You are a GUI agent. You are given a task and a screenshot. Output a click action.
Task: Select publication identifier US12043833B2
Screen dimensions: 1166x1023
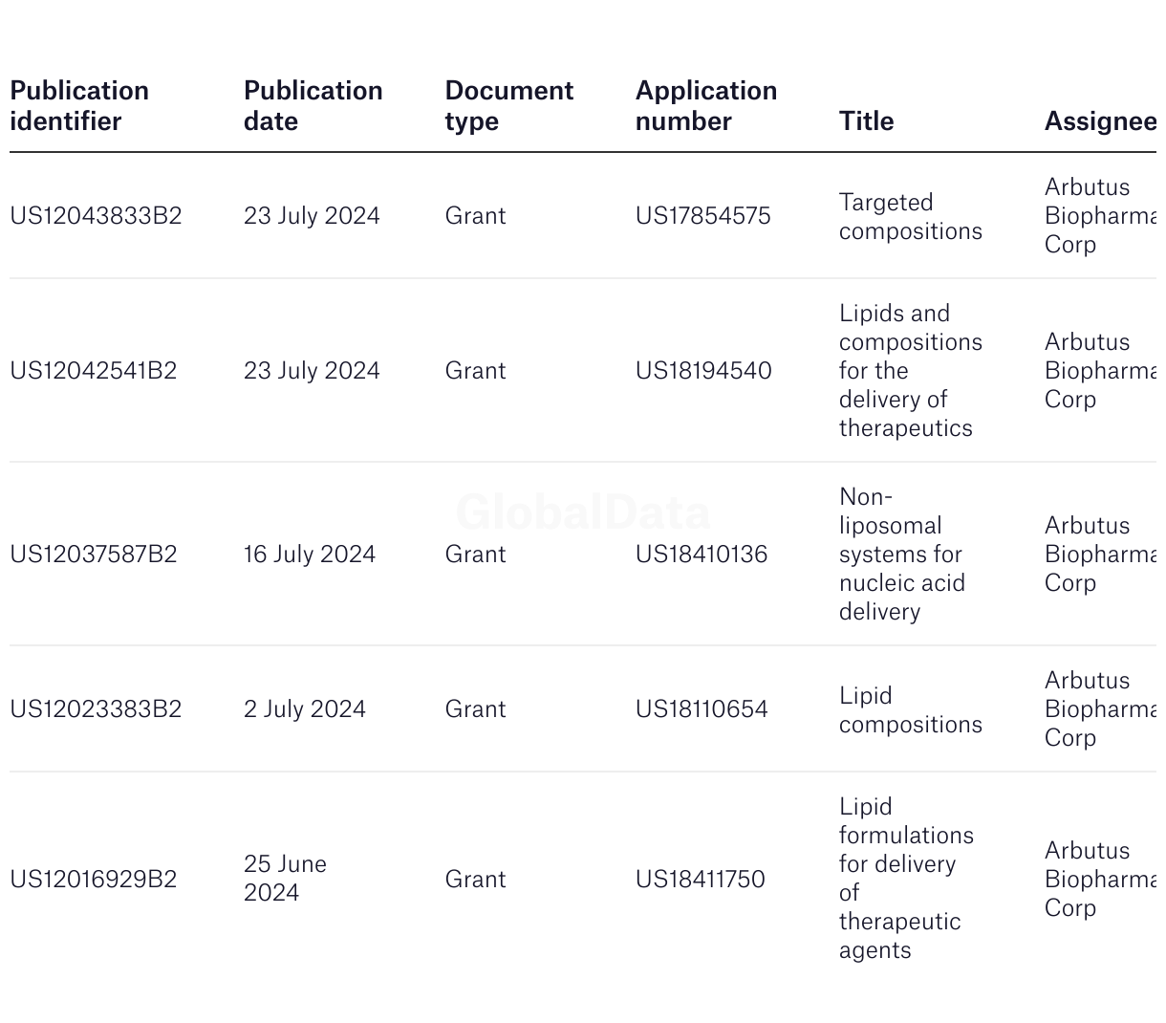coord(96,216)
